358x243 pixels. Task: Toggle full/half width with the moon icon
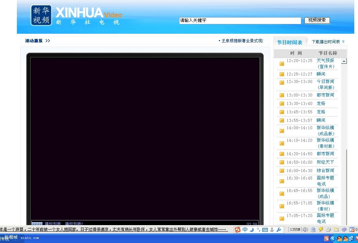click(251, 230)
